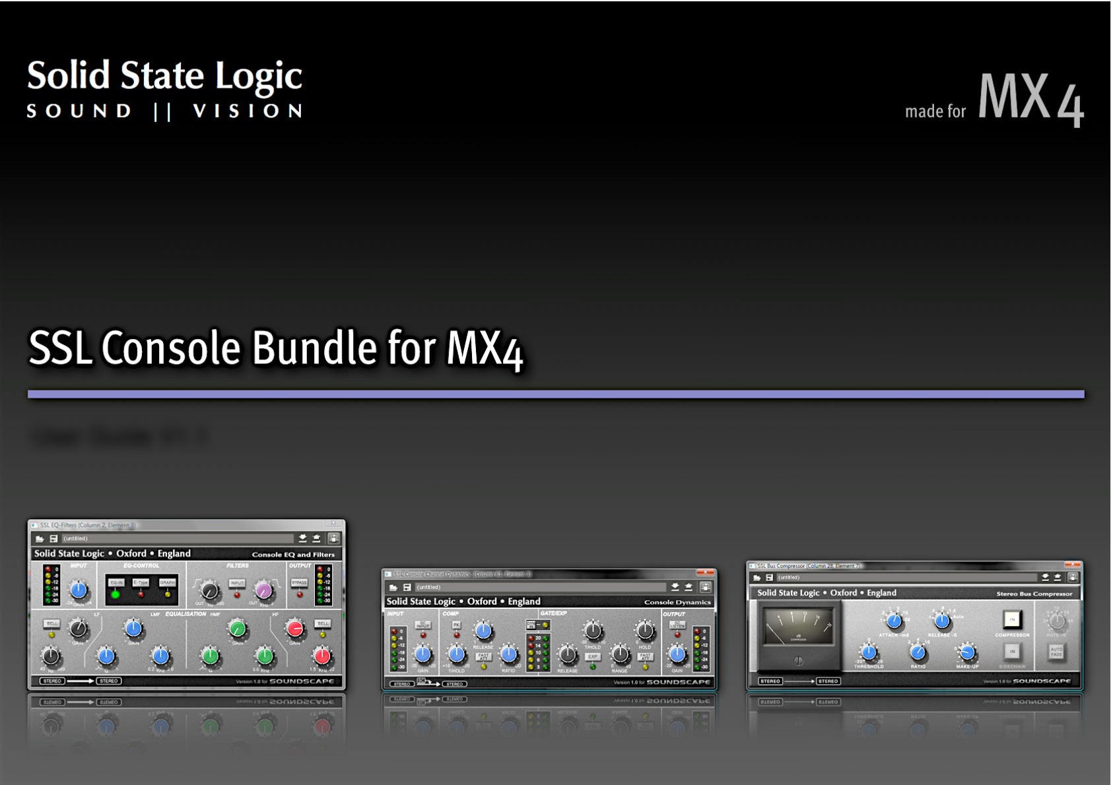Toggle the GRAPH button in EQ-Control
This screenshot has height=785, width=1111.
(x=167, y=583)
